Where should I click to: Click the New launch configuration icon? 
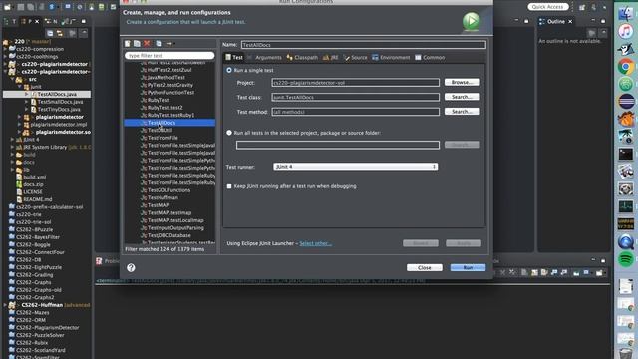click(x=128, y=44)
